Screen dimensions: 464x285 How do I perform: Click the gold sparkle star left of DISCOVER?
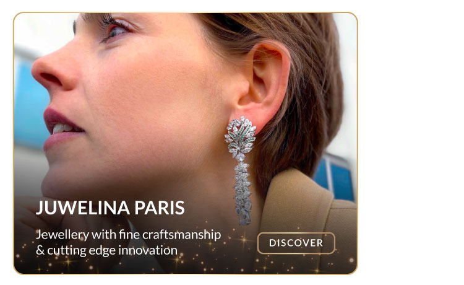(244, 239)
